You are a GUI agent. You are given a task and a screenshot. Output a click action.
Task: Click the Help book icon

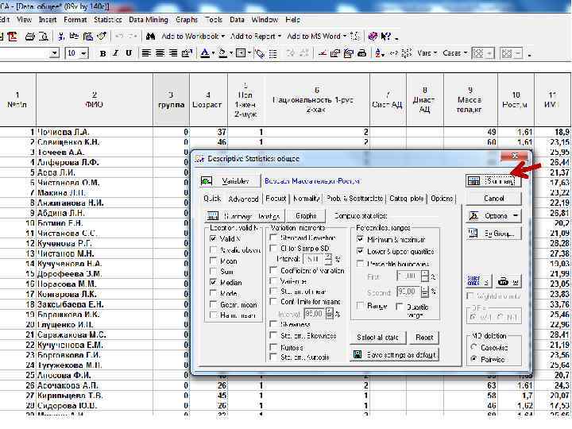point(373,36)
